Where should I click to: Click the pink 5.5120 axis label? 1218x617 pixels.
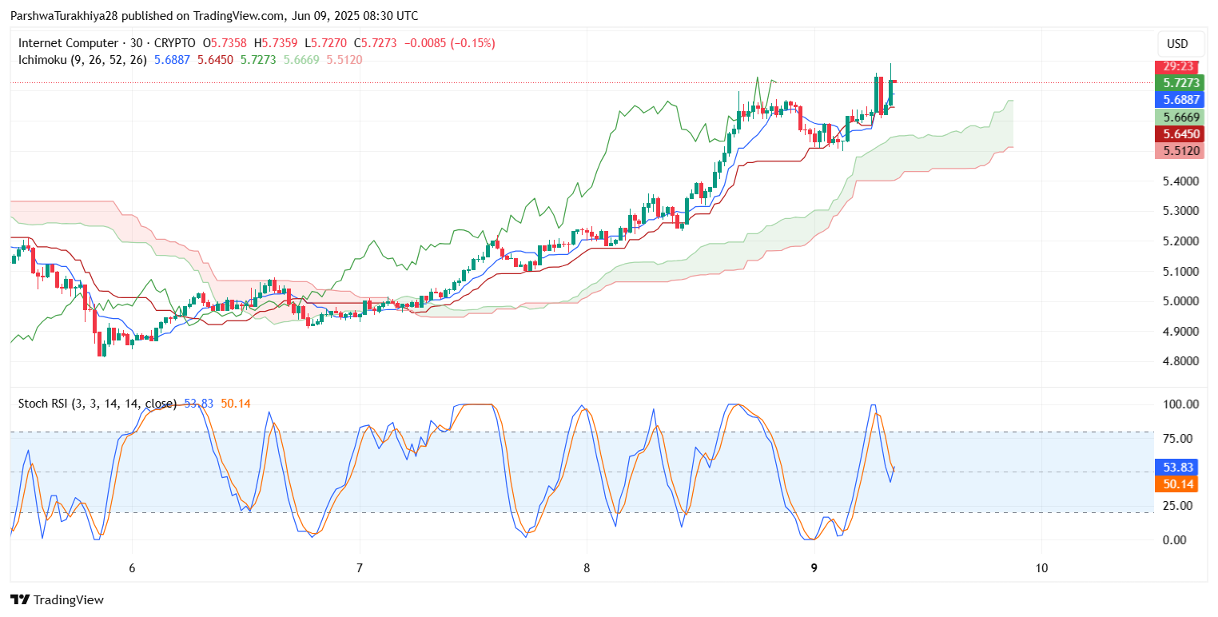(x=1179, y=150)
